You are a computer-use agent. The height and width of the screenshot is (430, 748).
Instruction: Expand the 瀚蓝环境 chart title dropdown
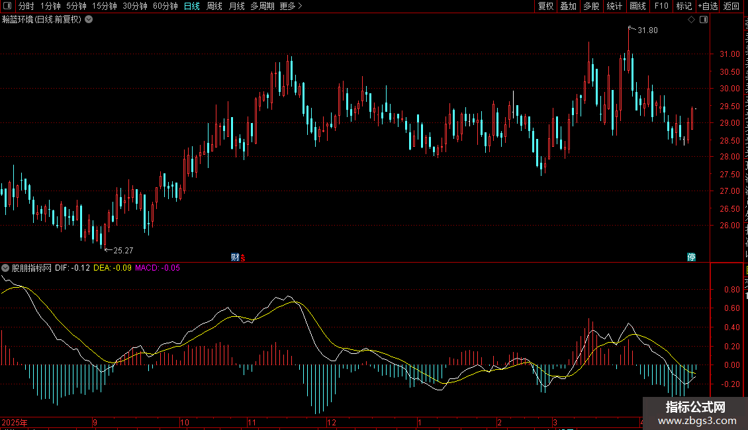[x=89, y=20]
